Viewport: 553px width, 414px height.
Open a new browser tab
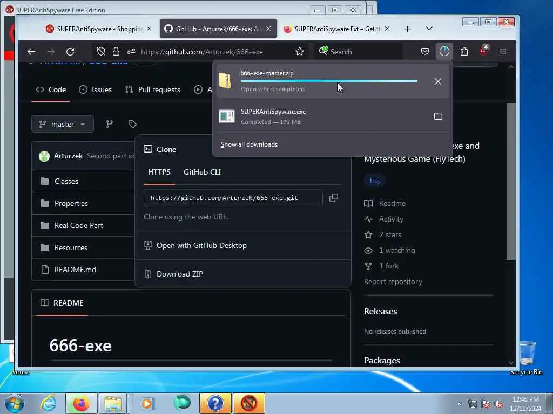pyautogui.click(x=407, y=29)
